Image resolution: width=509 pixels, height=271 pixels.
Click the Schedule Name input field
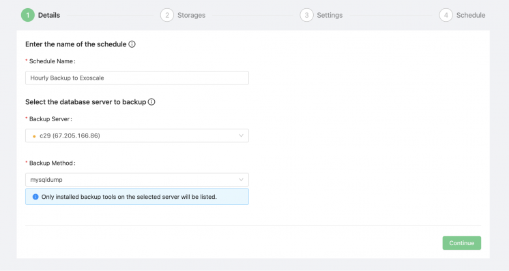click(x=137, y=78)
